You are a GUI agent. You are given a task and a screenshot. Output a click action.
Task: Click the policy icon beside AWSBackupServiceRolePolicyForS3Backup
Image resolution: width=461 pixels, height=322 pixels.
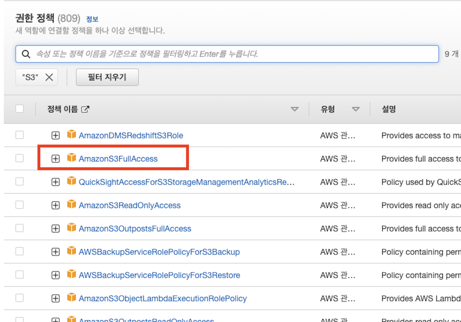[71, 251]
